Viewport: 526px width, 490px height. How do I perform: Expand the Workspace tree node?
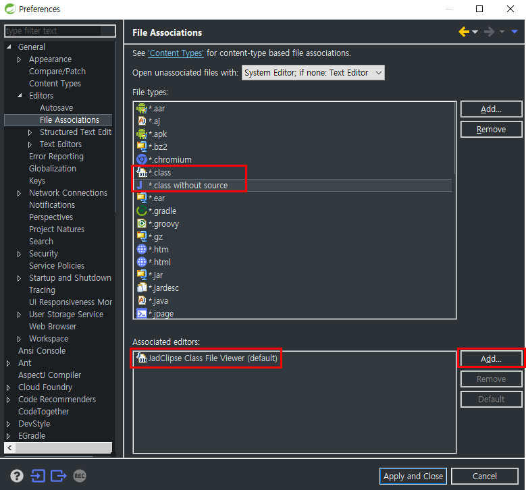click(19, 339)
